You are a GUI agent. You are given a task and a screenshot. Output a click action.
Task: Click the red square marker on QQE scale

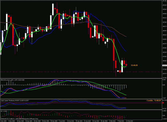pos(163,103)
